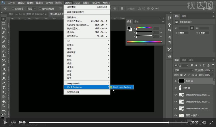The width and height of the screenshot is (216, 127).
Task: Toggle the layer filter switch
Action: (213, 65)
